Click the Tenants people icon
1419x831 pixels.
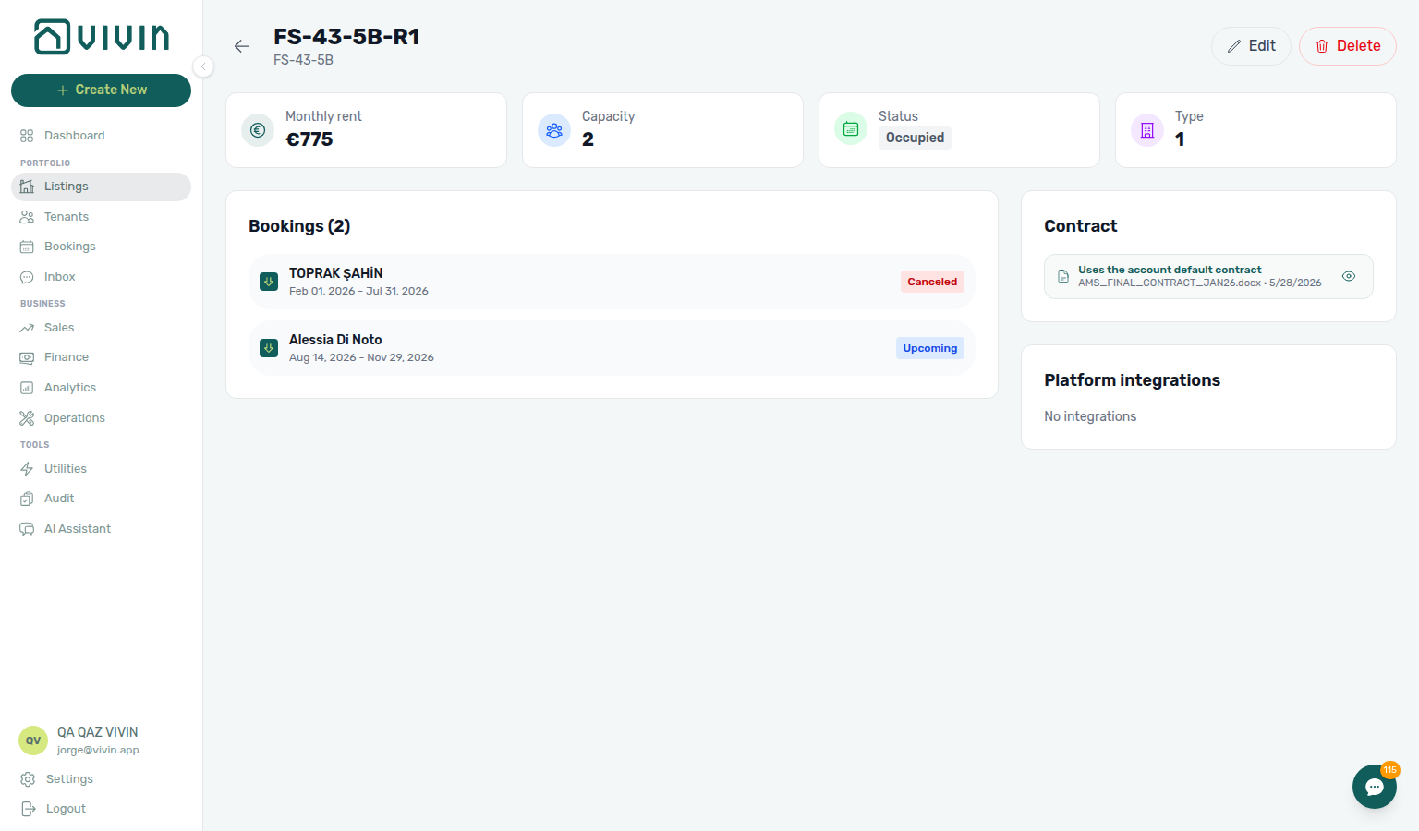pyautogui.click(x=27, y=217)
